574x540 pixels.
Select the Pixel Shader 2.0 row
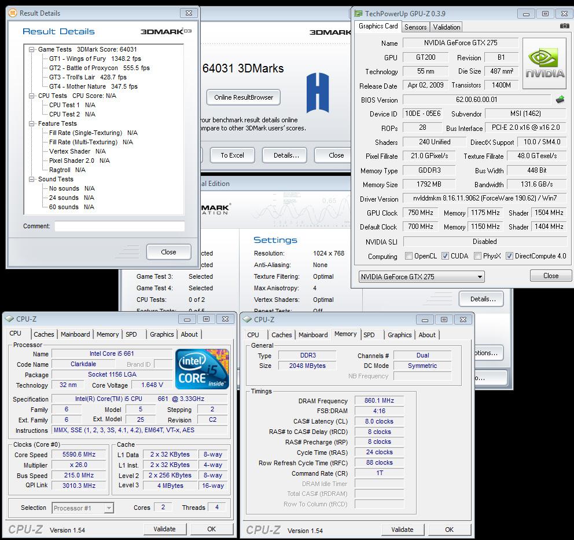coord(79,160)
